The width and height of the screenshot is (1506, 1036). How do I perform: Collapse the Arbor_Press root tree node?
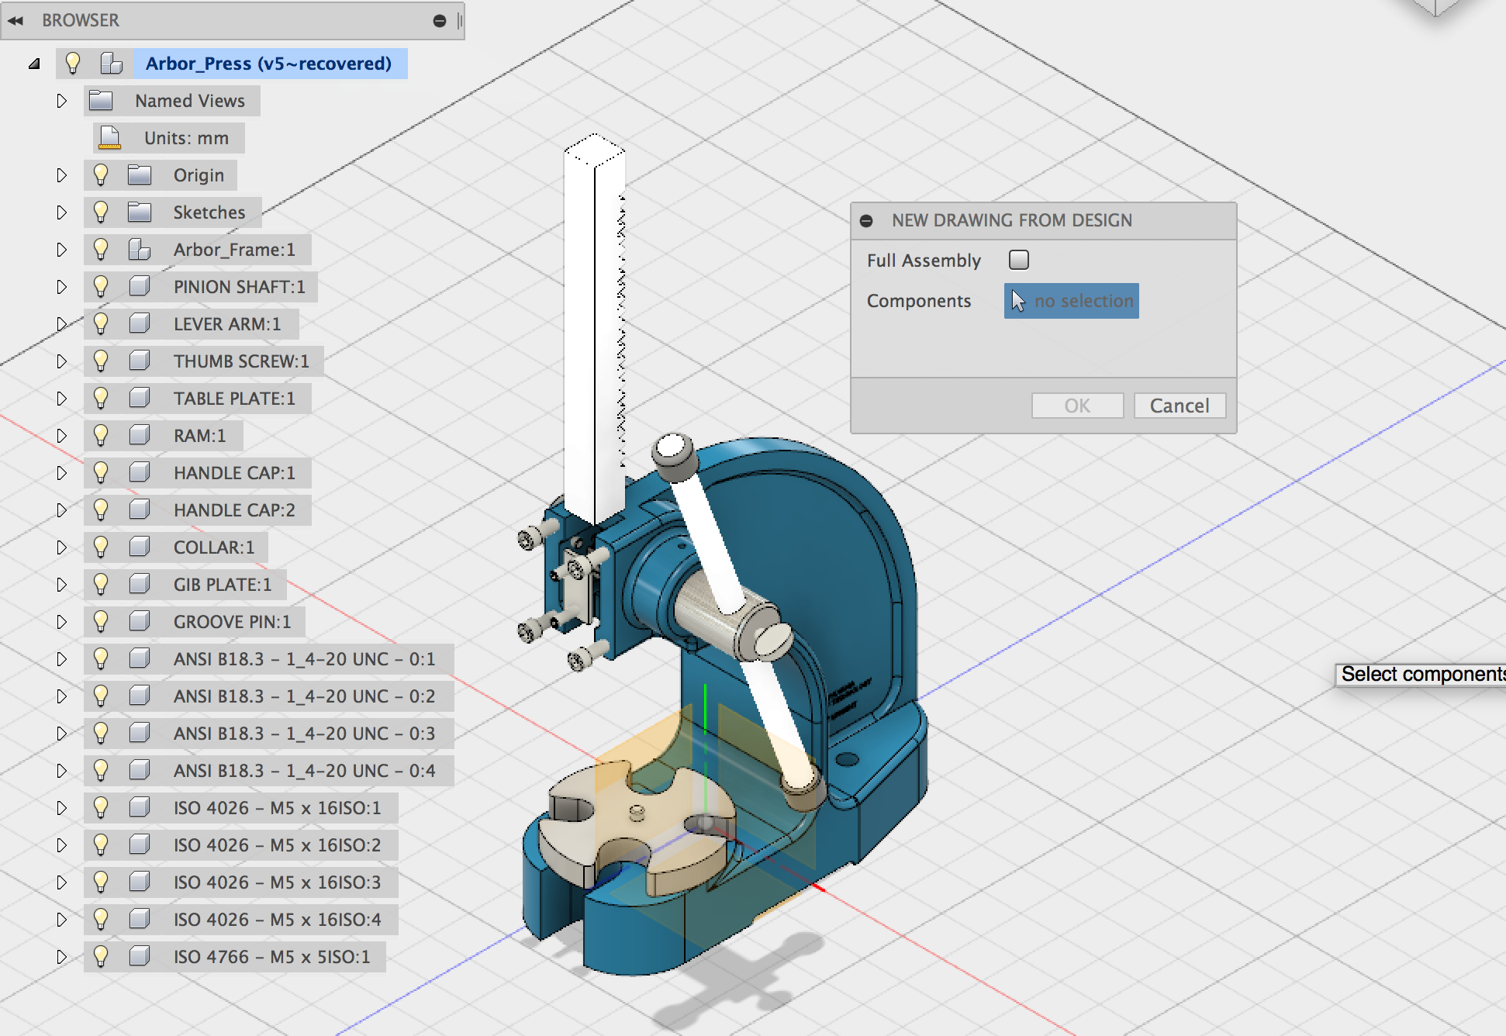click(34, 64)
